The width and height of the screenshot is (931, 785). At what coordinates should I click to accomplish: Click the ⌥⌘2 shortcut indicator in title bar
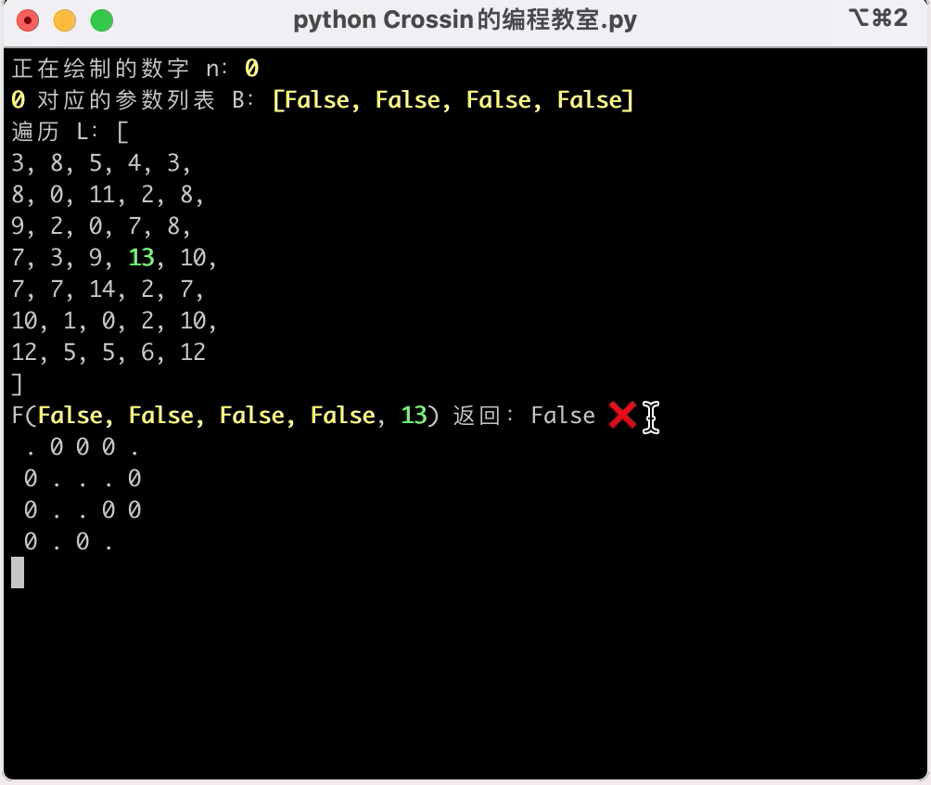(x=878, y=18)
